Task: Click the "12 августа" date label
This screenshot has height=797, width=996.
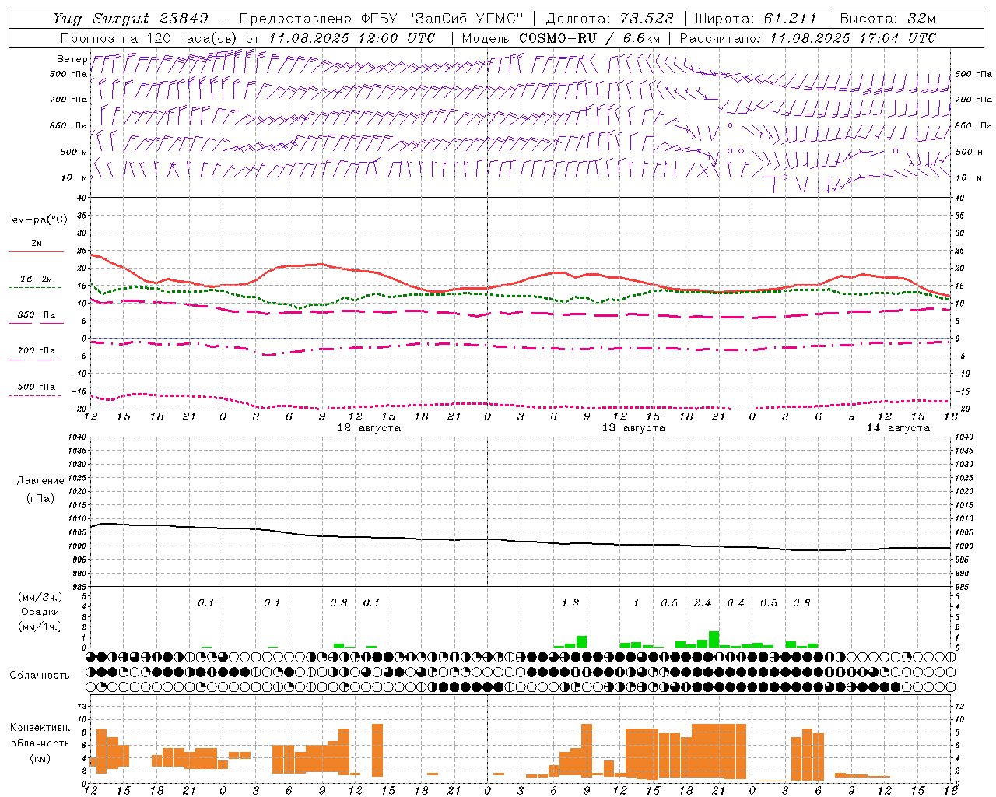Action: [x=369, y=428]
